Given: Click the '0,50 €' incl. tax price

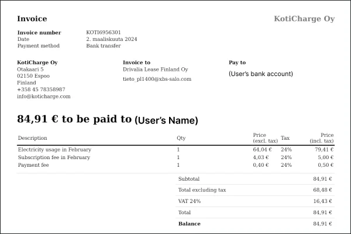Looking at the screenshot, I should point(326,165).
